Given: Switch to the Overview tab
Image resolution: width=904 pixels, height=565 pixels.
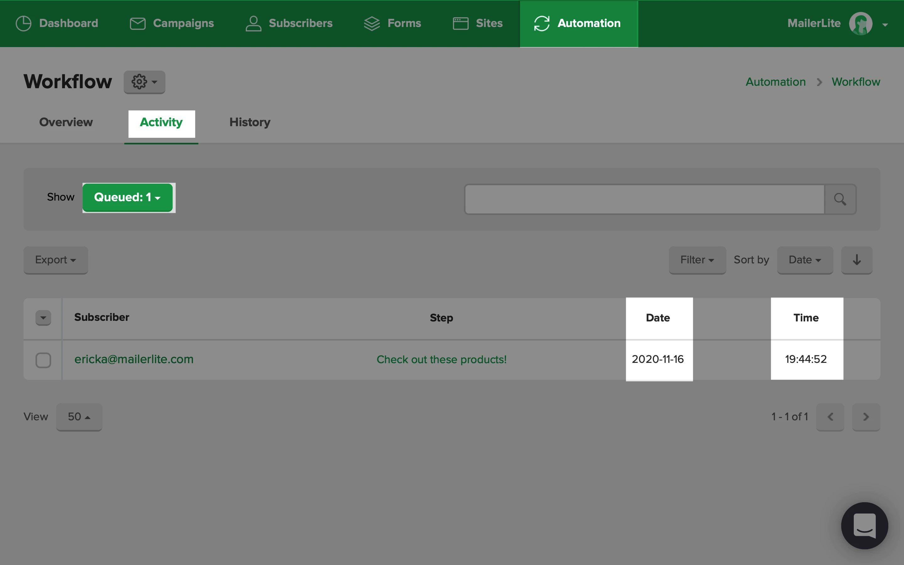Looking at the screenshot, I should pyautogui.click(x=66, y=122).
